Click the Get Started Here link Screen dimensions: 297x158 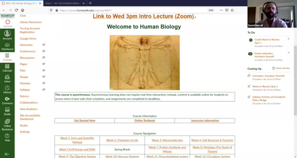pos(85,120)
